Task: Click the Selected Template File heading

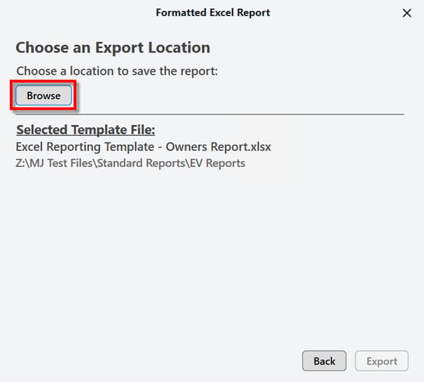Action: coord(85,130)
